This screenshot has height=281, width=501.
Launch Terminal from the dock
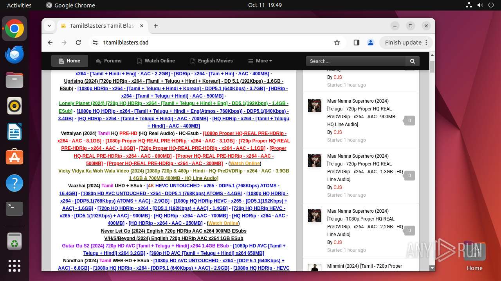pyautogui.click(x=14, y=209)
